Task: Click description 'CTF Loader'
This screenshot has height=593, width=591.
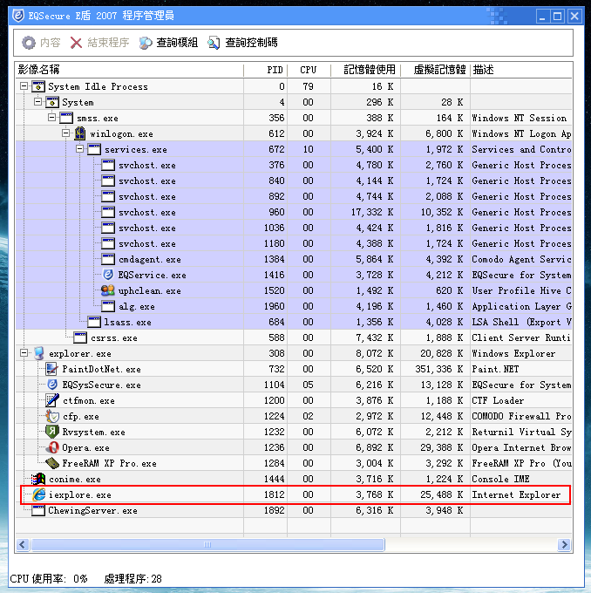Action: (x=498, y=400)
